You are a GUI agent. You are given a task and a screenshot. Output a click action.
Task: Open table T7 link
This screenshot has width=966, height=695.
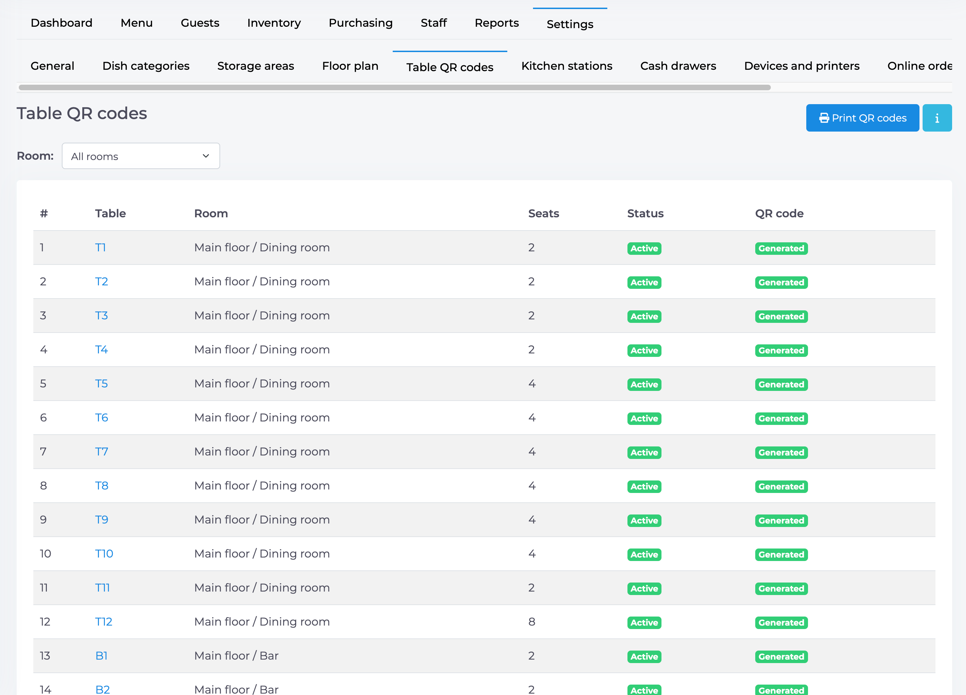(x=101, y=452)
